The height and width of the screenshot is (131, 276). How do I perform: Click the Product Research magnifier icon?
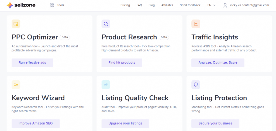pos(106,24)
